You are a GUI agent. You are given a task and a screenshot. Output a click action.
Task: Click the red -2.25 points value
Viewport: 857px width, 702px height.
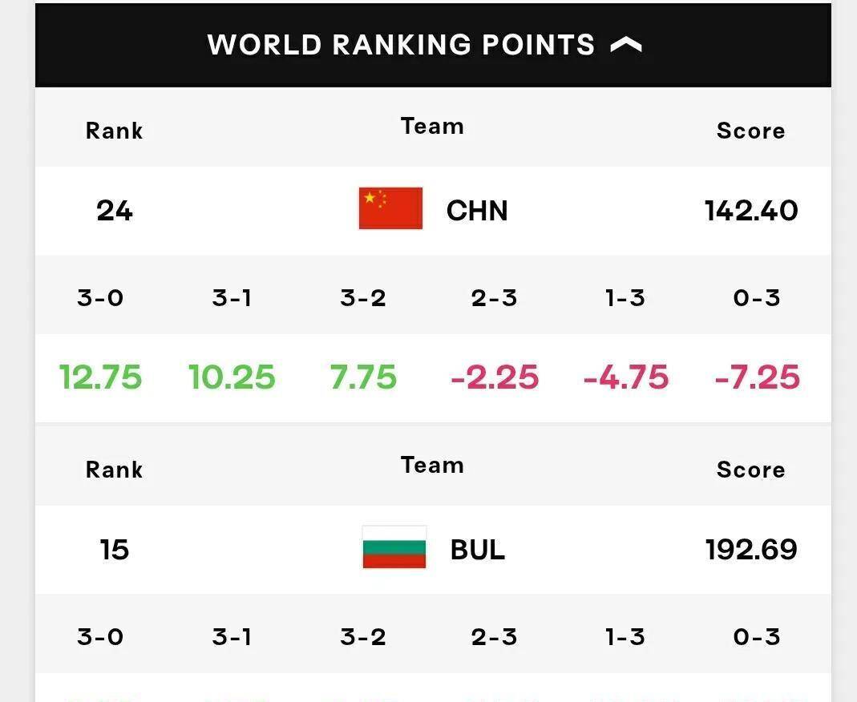pyautogui.click(x=495, y=377)
